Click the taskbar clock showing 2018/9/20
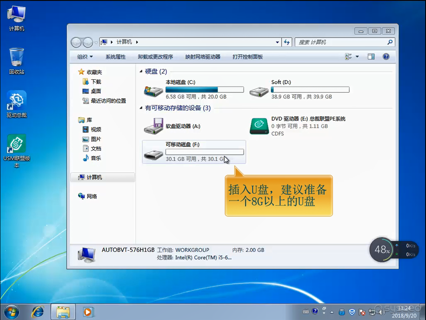426x320 pixels. click(x=404, y=312)
